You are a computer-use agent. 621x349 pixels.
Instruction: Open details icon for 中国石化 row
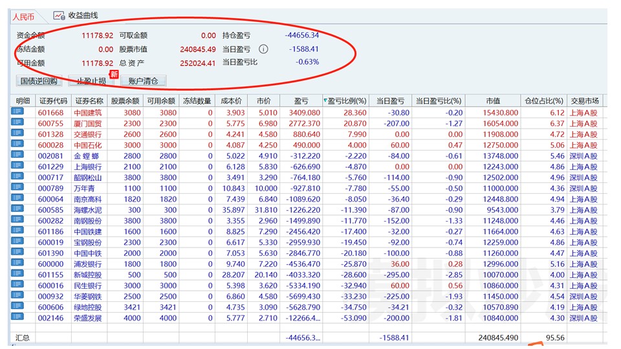point(17,144)
